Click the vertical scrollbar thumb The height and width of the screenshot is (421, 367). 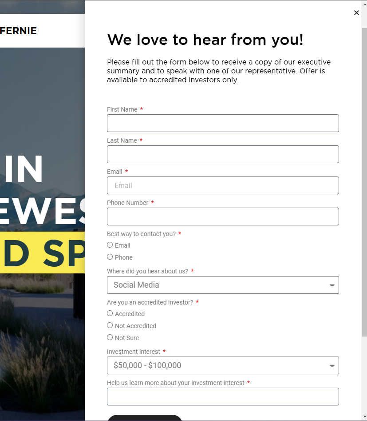point(364,182)
